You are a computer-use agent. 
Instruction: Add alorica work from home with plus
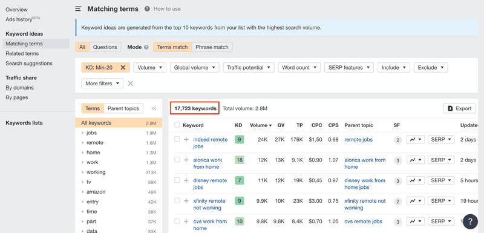pos(186,160)
